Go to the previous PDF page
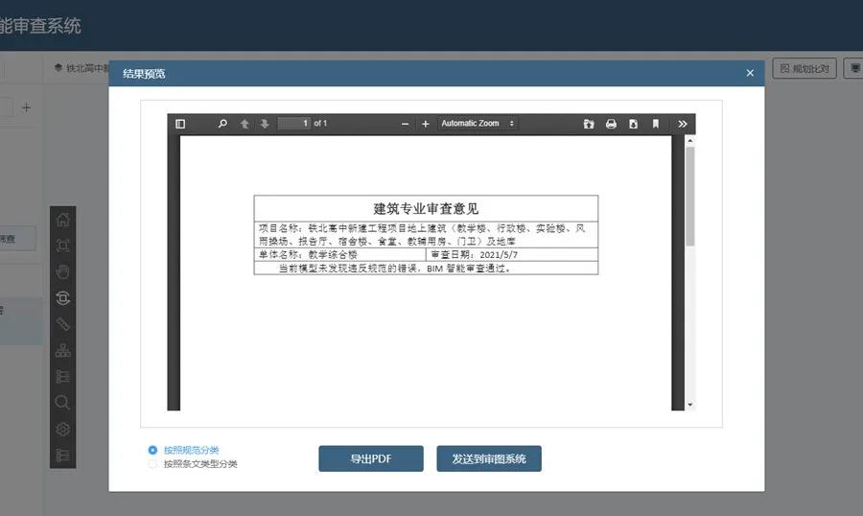863x516 pixels. [x=245, y=124]
